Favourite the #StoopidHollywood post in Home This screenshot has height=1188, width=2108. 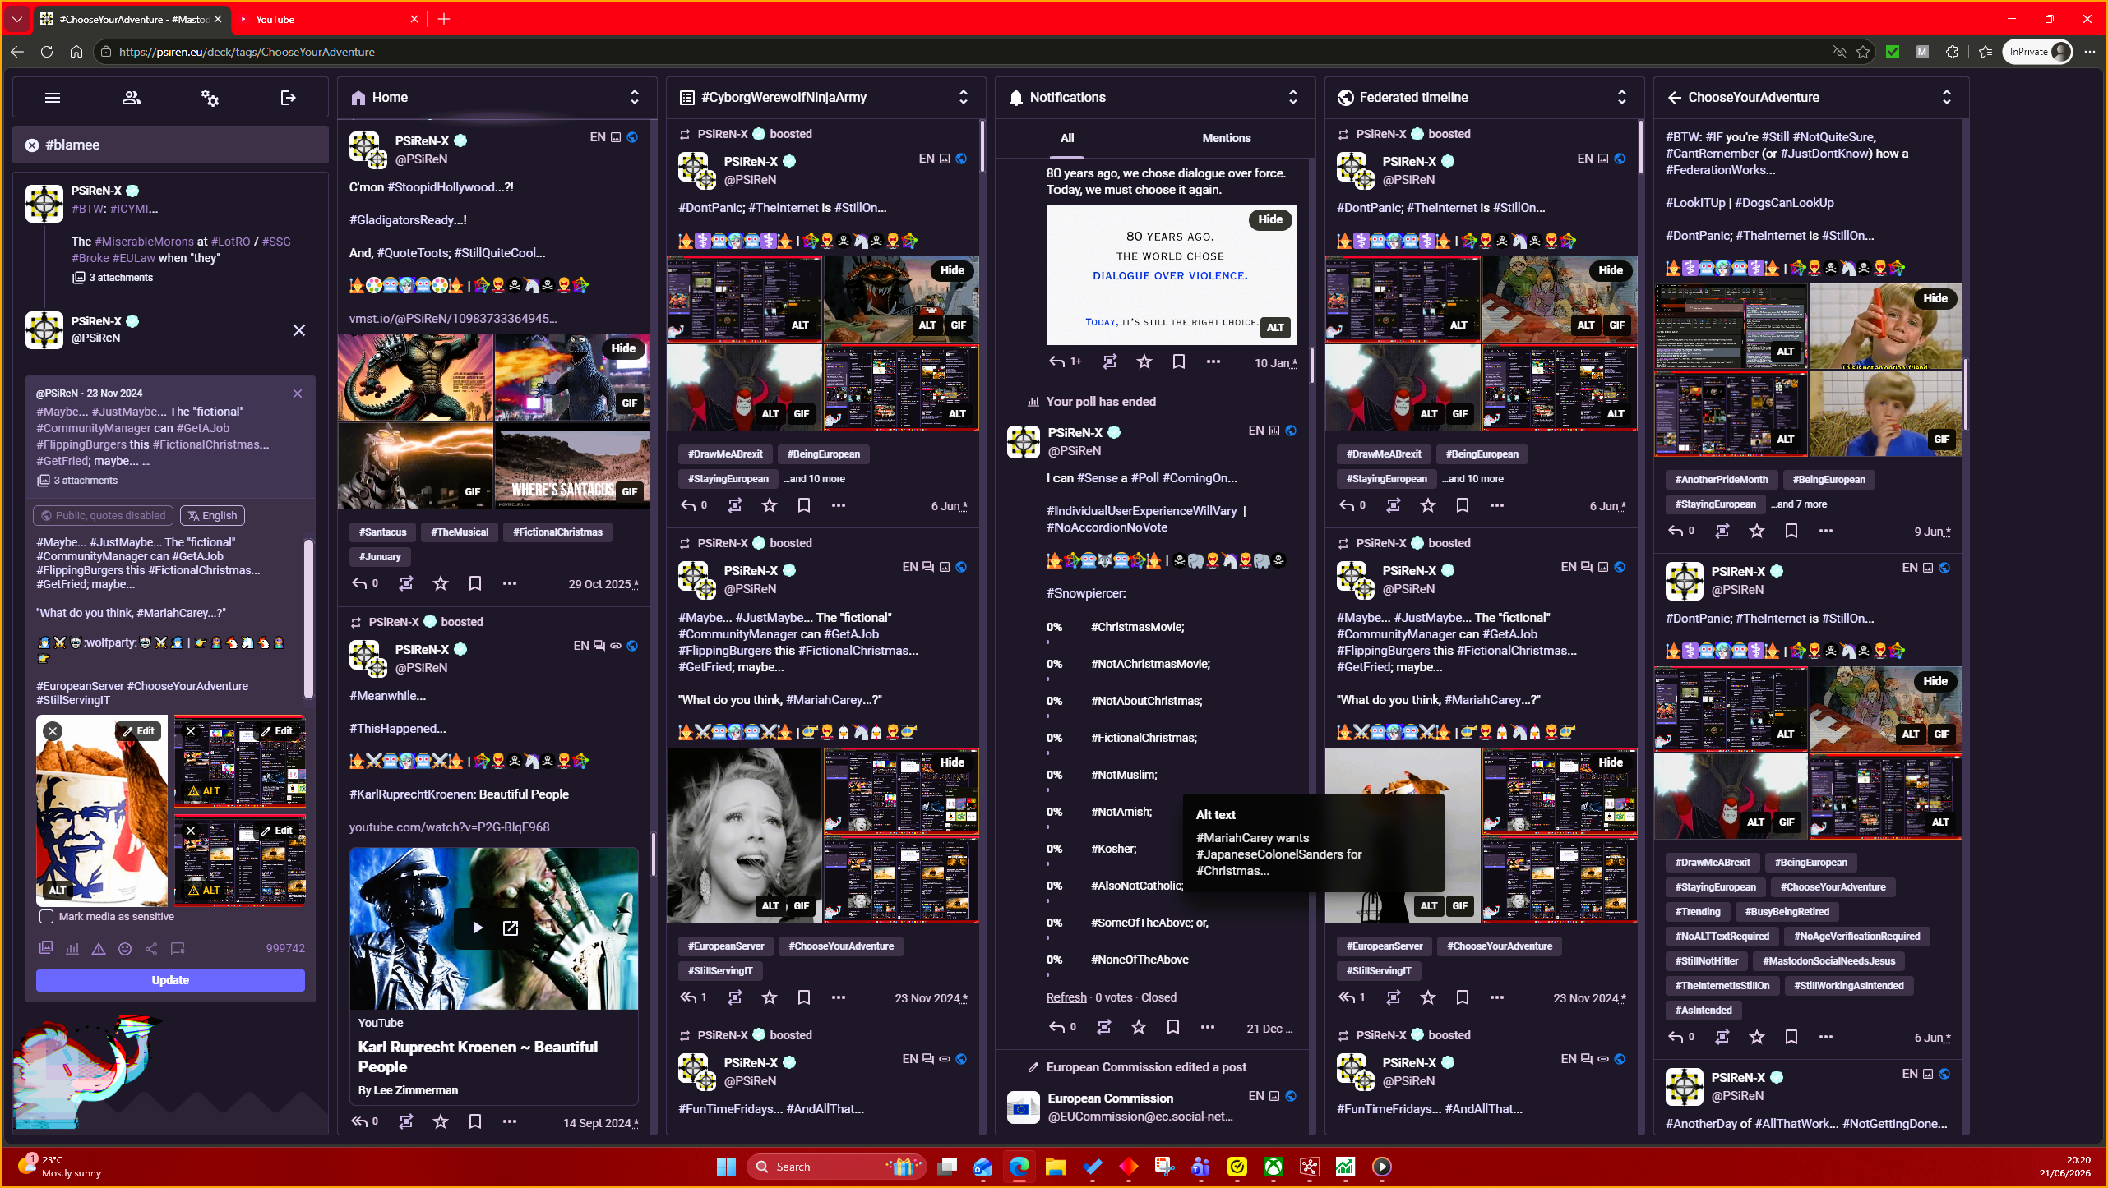pyautogui.click(x=441, y=583)
